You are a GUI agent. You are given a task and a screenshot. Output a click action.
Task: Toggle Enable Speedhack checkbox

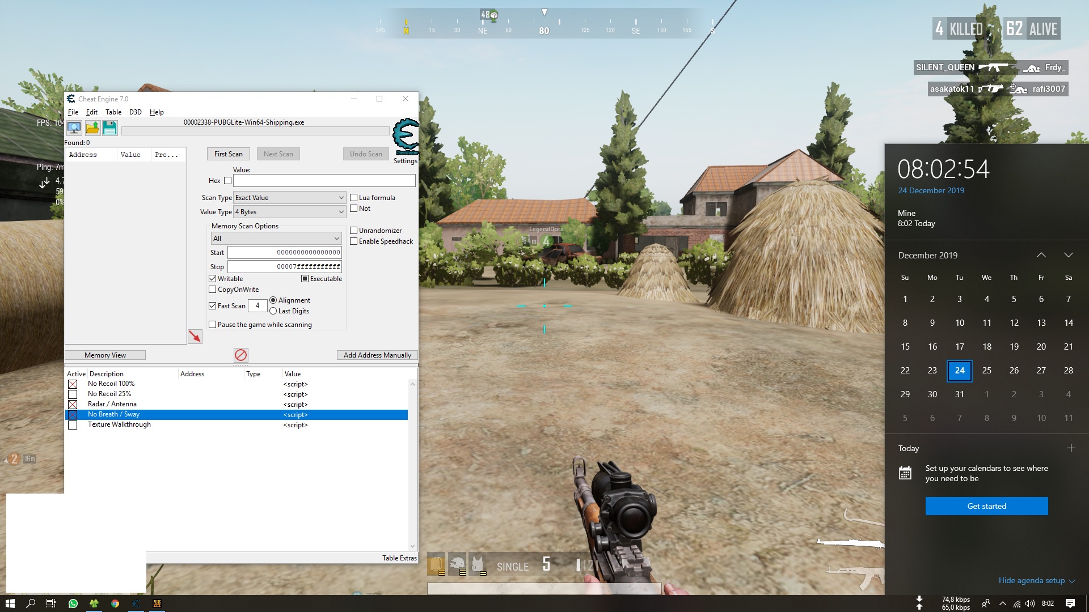(x=353, y=241)
